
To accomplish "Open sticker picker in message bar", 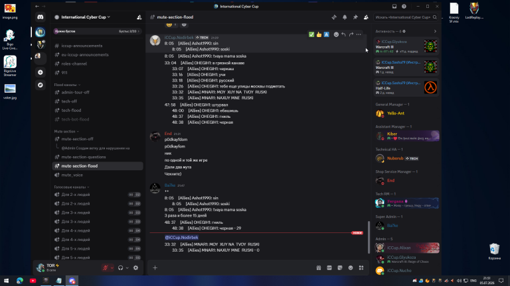I will [x=340, y=268].
